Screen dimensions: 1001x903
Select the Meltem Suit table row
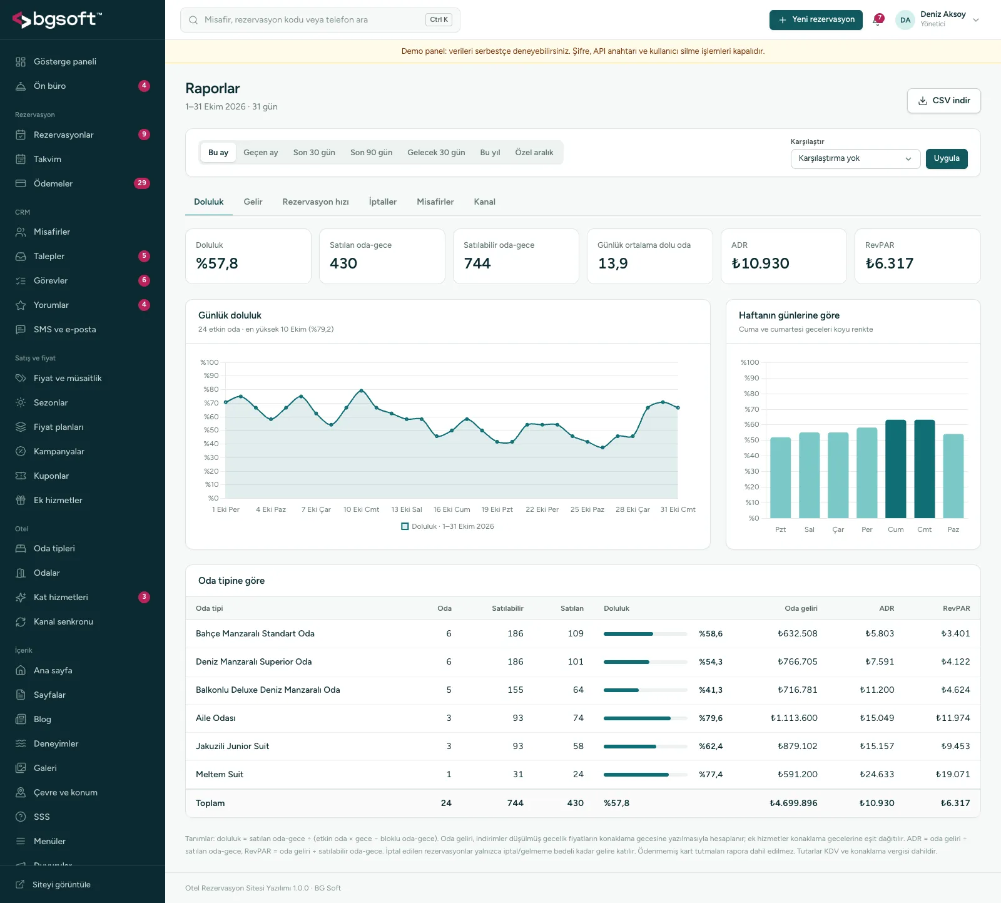click(582, 775)
